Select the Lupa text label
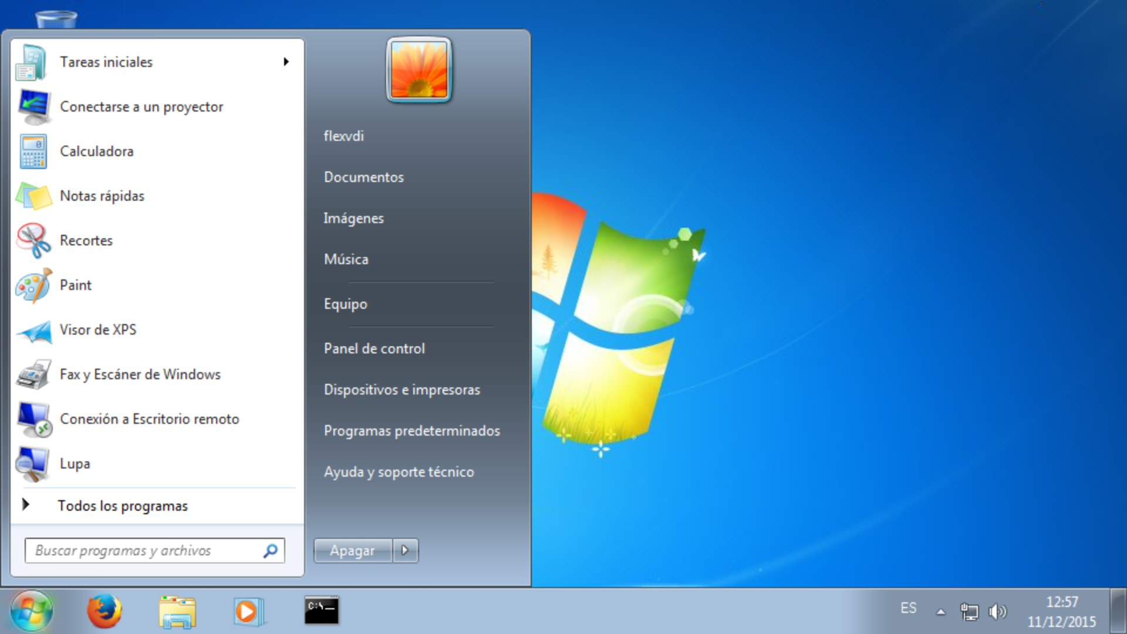 [x=75, y=464]
